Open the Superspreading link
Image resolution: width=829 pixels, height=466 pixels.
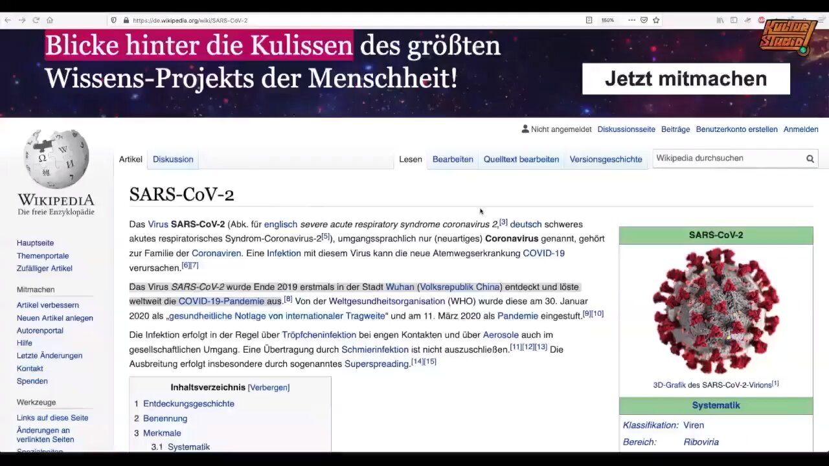click(377, 364)
